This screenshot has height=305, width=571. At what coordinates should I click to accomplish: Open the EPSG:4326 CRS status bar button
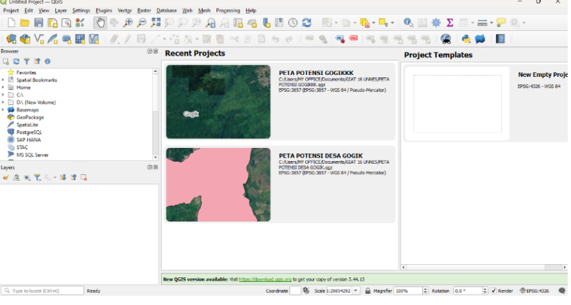pos(534,291)
